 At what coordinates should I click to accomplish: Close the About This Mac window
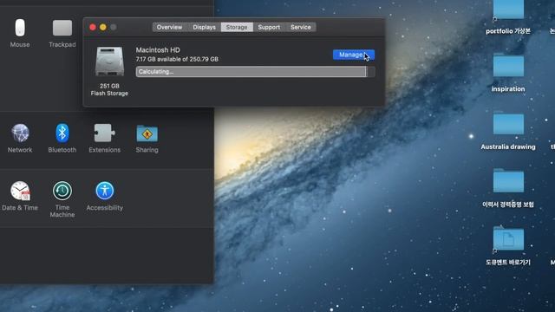[93, 27]
